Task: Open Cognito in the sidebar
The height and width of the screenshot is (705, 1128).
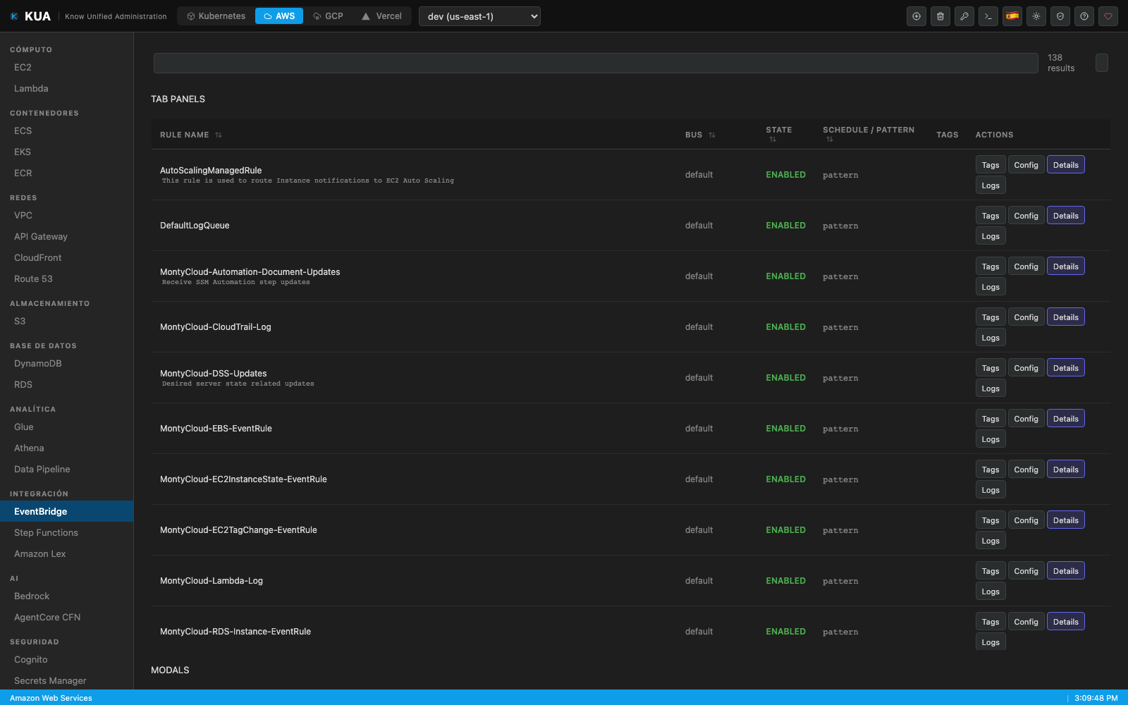Action: [67, 660]
